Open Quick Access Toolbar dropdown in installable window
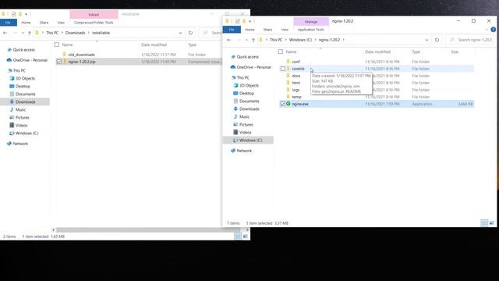This screenshot has height=281, width=499. (26, 14)
